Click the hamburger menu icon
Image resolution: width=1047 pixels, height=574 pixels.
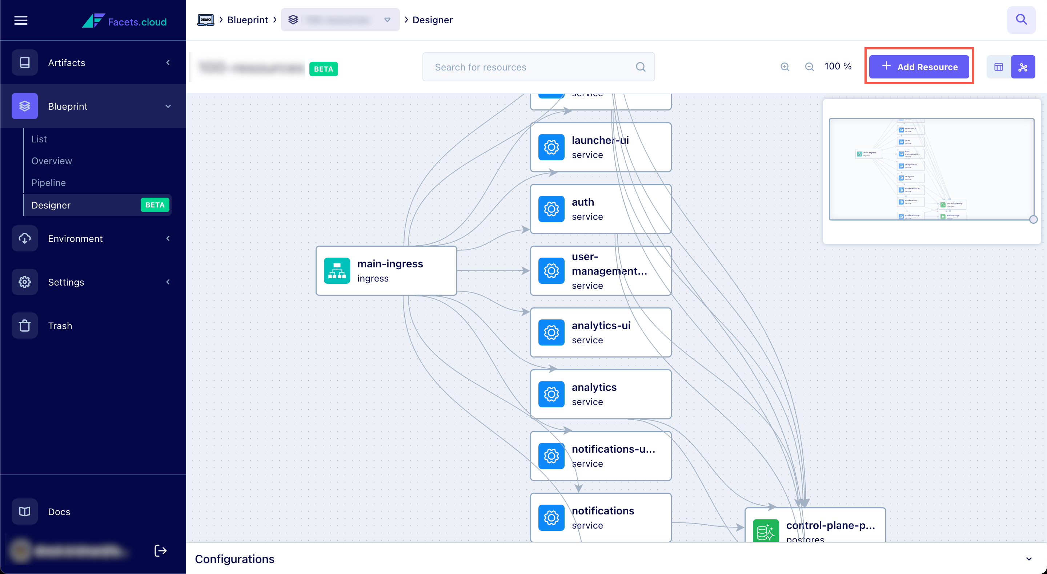(21, 20)
